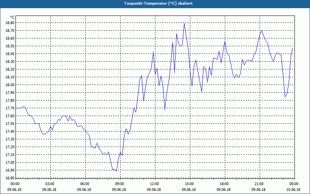Select the y-axis value "16,80"

click(10, 178)
